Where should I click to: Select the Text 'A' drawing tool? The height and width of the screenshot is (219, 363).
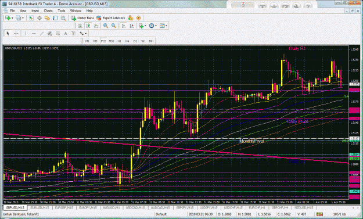point(66,34)
